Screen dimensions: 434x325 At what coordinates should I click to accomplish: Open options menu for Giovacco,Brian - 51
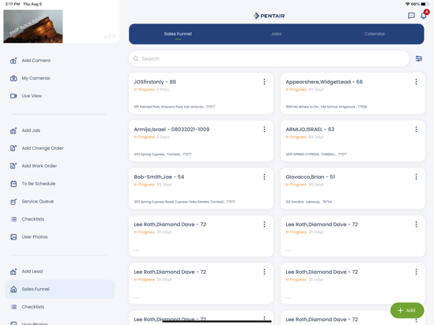(416, 177)
